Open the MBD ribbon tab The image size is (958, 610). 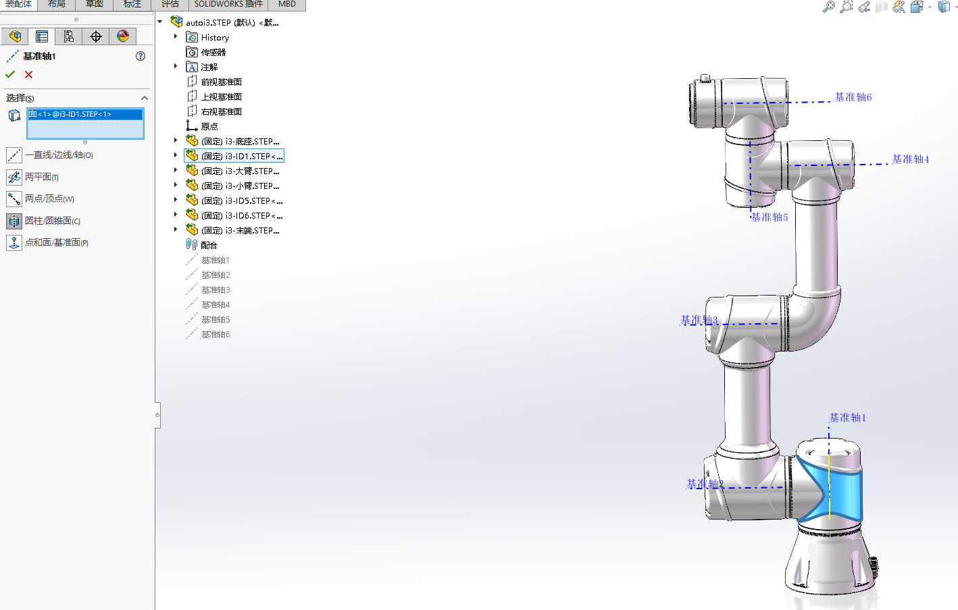tap(287, 5)
